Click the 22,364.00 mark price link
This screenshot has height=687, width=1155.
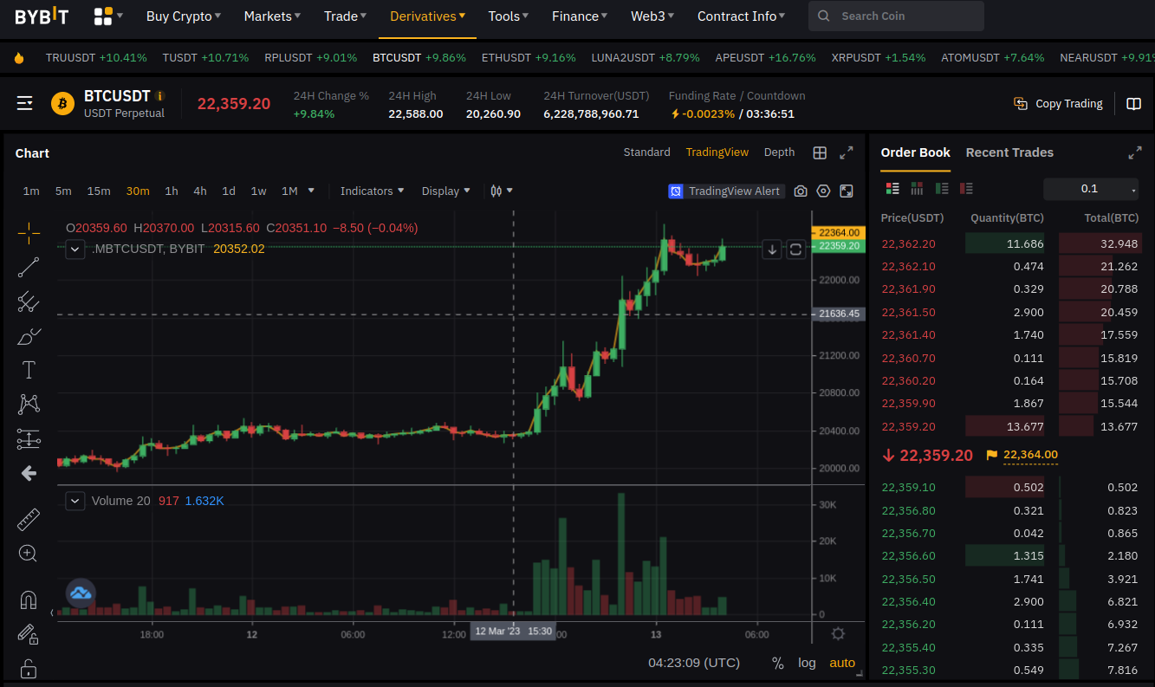click(1030, 455)
